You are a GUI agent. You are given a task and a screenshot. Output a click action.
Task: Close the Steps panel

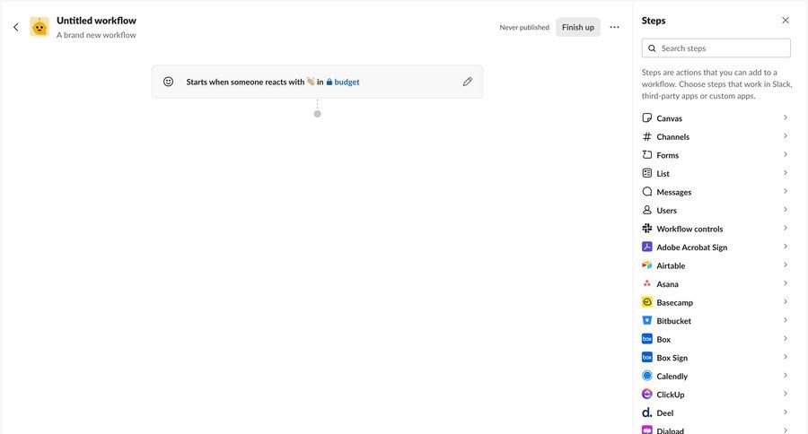786,20
